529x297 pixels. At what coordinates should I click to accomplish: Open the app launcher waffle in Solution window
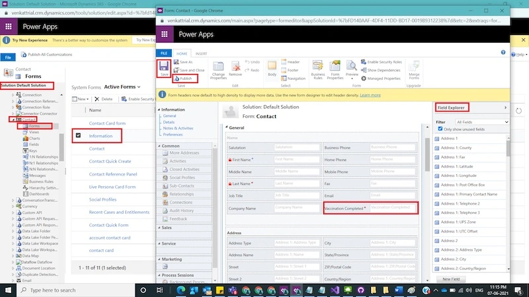click(9, 26)
